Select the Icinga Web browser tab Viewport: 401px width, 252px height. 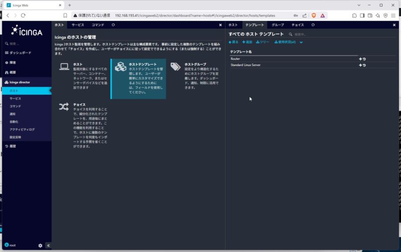(34, 5)
